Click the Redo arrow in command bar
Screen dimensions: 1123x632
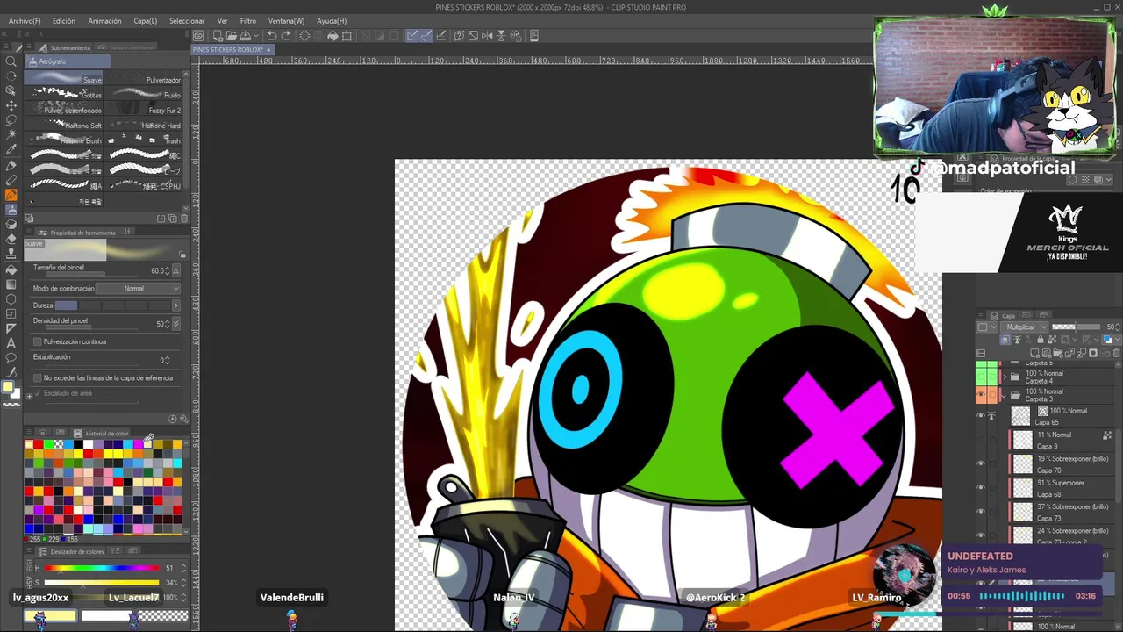(x=286, y=36)
